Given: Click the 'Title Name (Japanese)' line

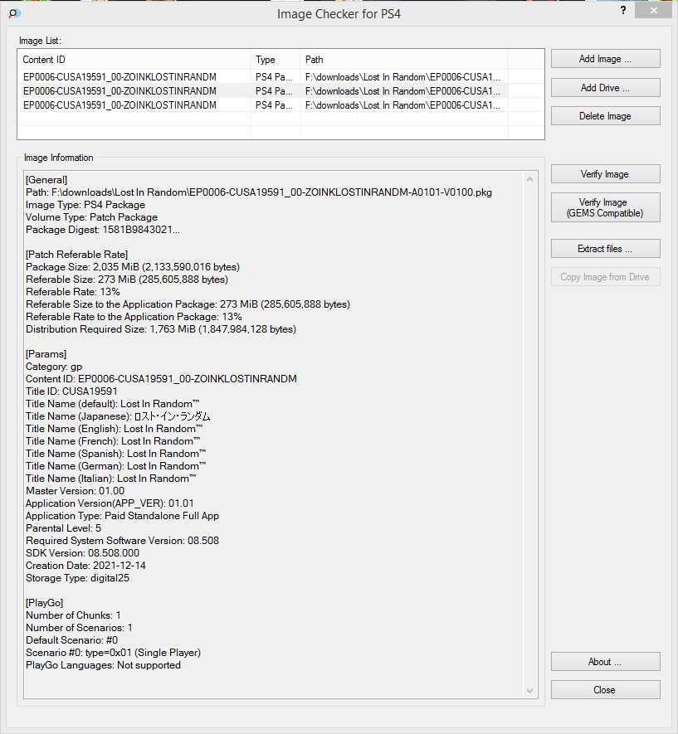Looking at the screenshot, I should 118,416.
